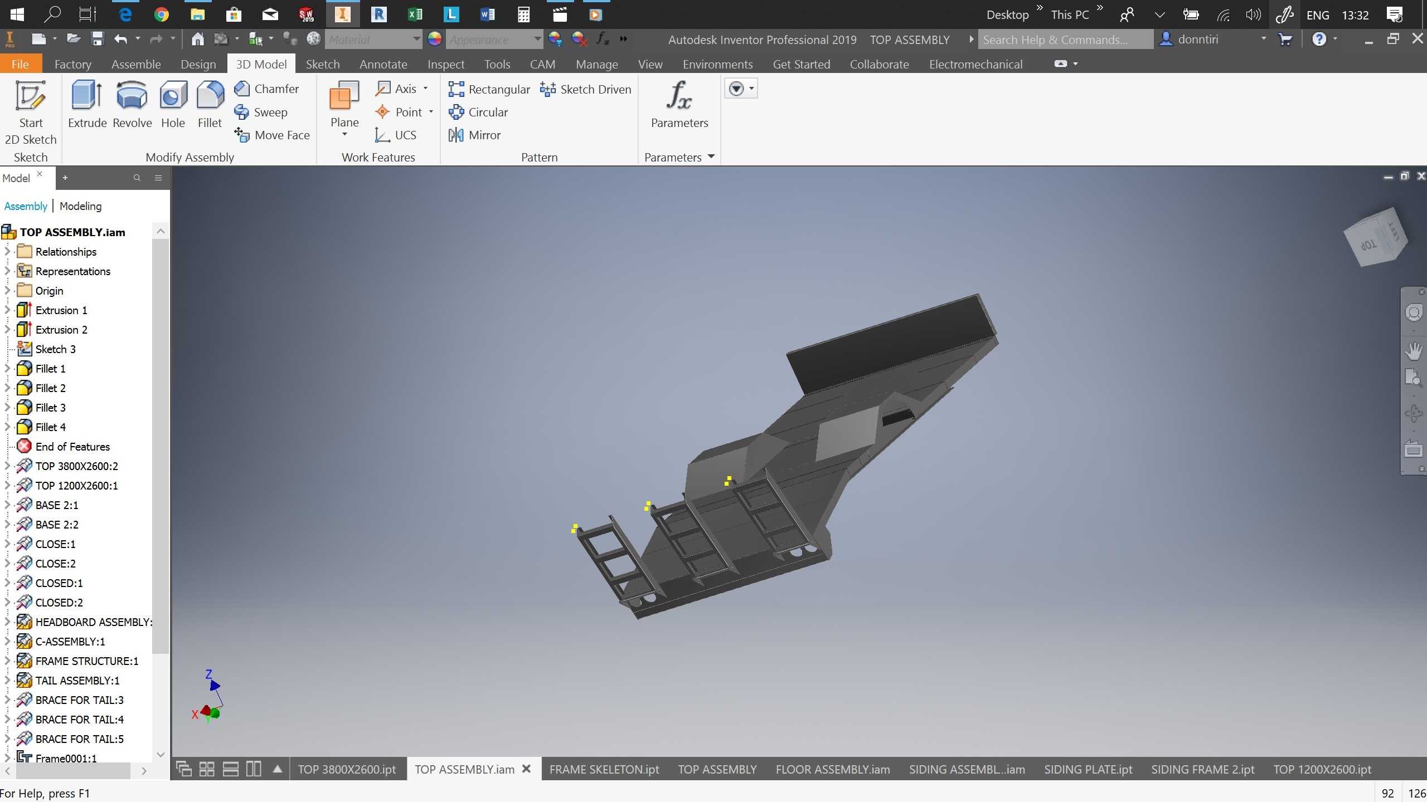Open the File menu
1427x802 pixels.
21,64
